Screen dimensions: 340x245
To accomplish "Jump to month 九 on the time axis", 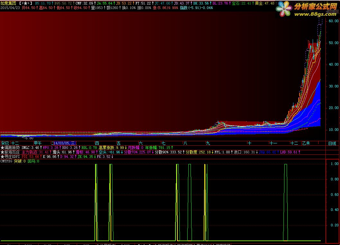I will (208, 143).
